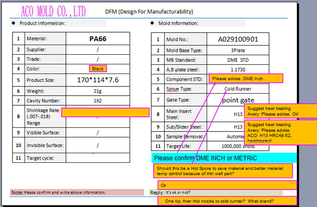Click the point gate value

(x=238, y=100)
